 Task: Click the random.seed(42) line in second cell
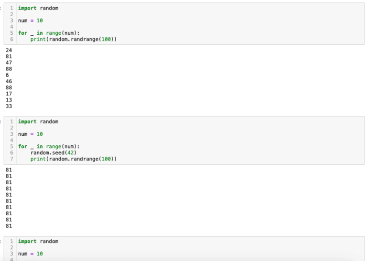pos(54,153)
